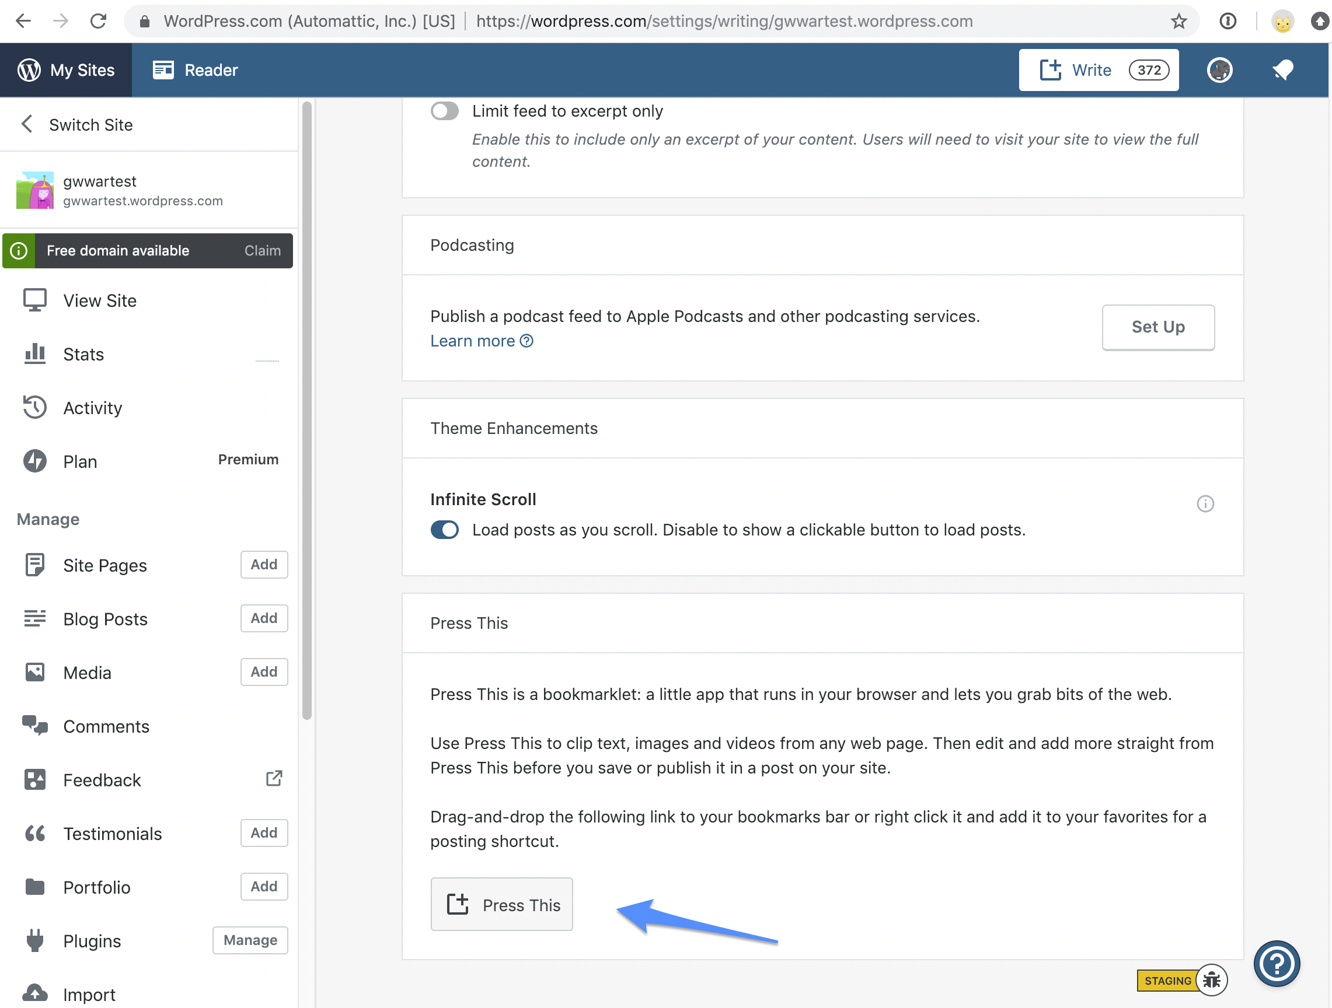Image resolution: width=1332 pixels, height=1008 pixels.
Task: Click the notifications bell icon
Action: click(1282, 70)
